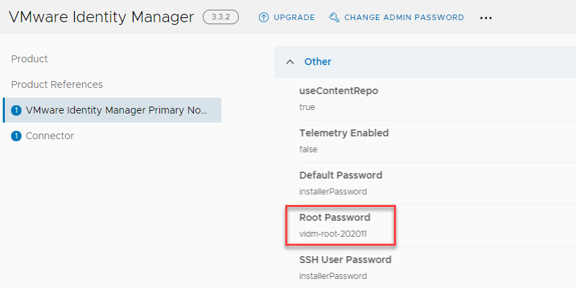Viewport: 576px width, 288px height.
Task: Click the blue badge beside Primary Node
Action: click(x=16, y=110)
